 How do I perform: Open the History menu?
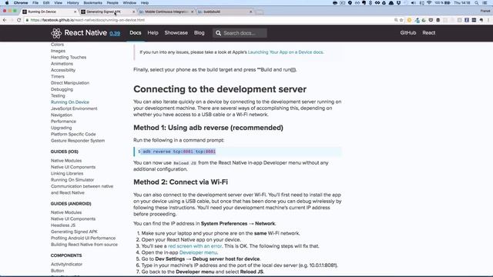point(72,3)
